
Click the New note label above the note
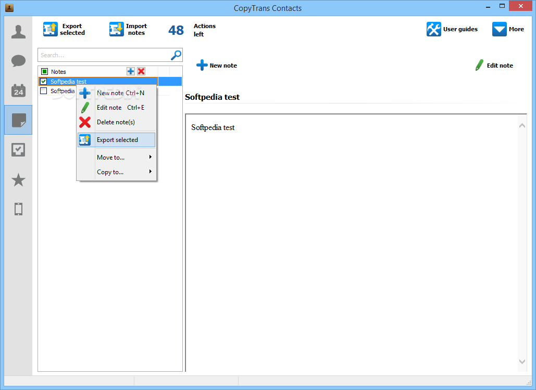[223, 66]
